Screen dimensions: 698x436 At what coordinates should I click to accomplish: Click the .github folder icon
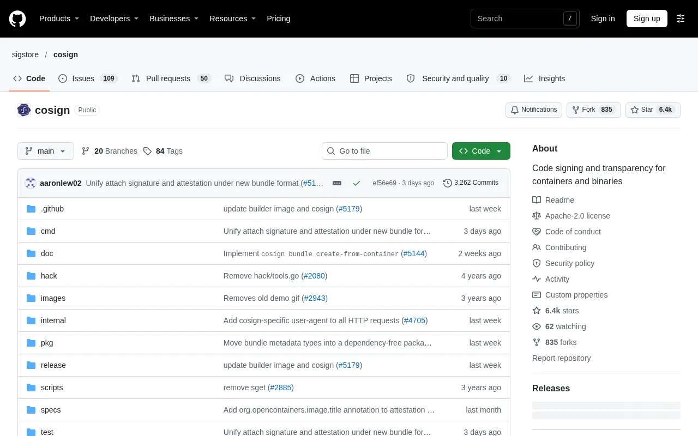(31, 209)
